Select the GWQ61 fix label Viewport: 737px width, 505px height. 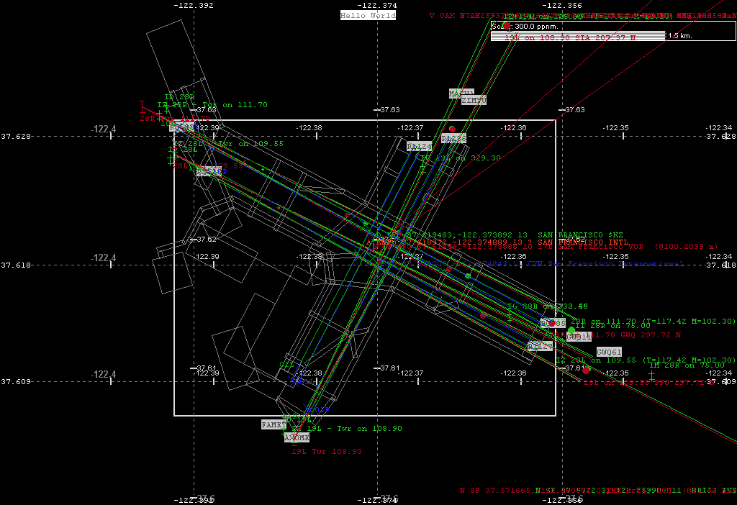pyautogui.click(x=609, y=352)
